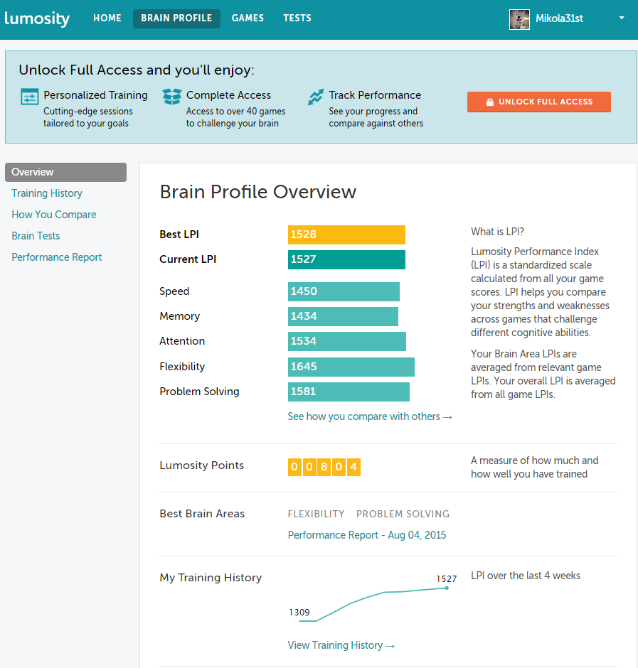Image resolution: width=638 pixels, height=668 pixels.
Task: Open the Personalized Training icon
Action: click(x=30, y=97)
